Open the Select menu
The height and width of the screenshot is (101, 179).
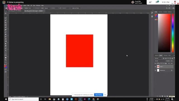coord(25,6)
